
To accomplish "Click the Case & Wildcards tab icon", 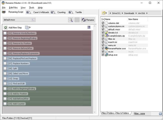I will (x=29, y=12).
